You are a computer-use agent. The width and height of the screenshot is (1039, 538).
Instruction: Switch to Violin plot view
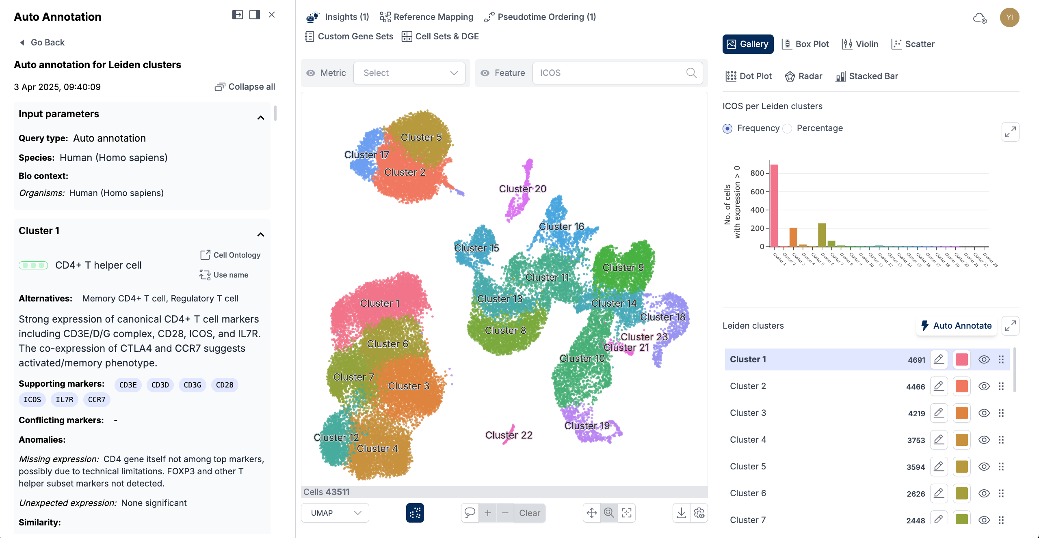point(860,44)
